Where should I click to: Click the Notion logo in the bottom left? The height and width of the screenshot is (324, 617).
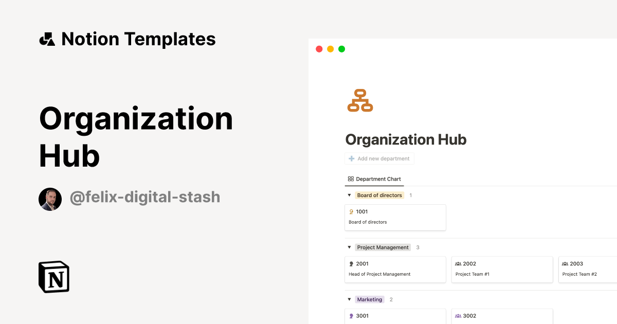click(x=53, y=277)
